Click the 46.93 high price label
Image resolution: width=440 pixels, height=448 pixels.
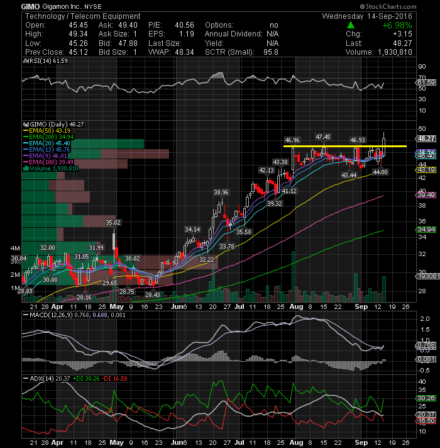358,140
